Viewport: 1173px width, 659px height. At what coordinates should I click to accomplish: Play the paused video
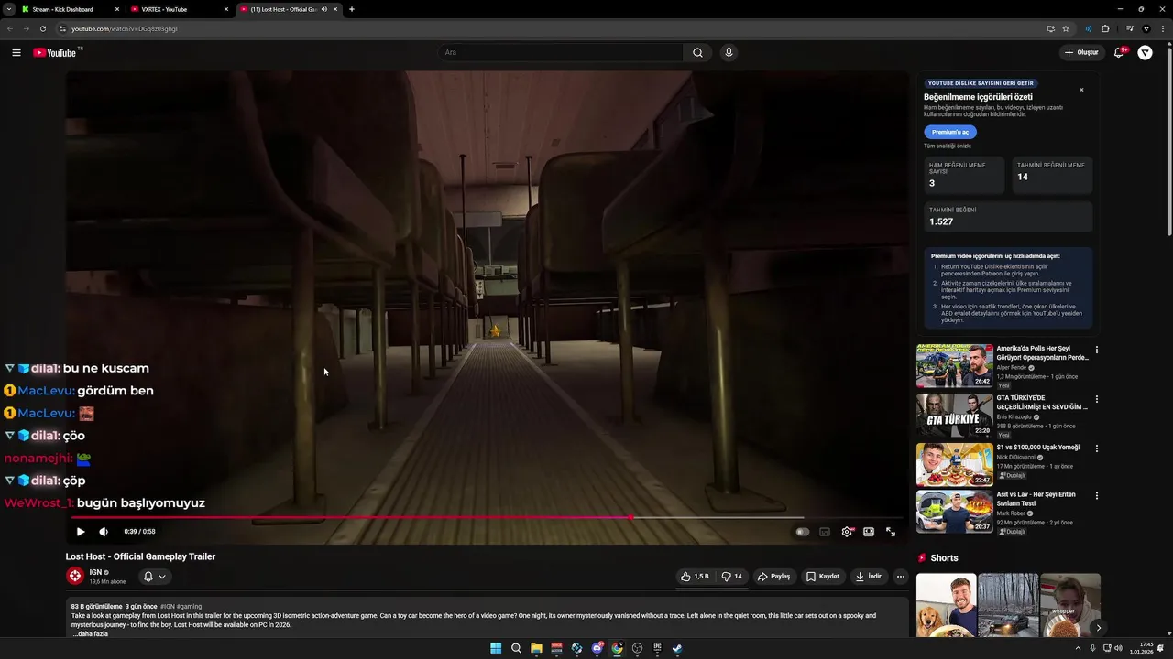[81, 532]
